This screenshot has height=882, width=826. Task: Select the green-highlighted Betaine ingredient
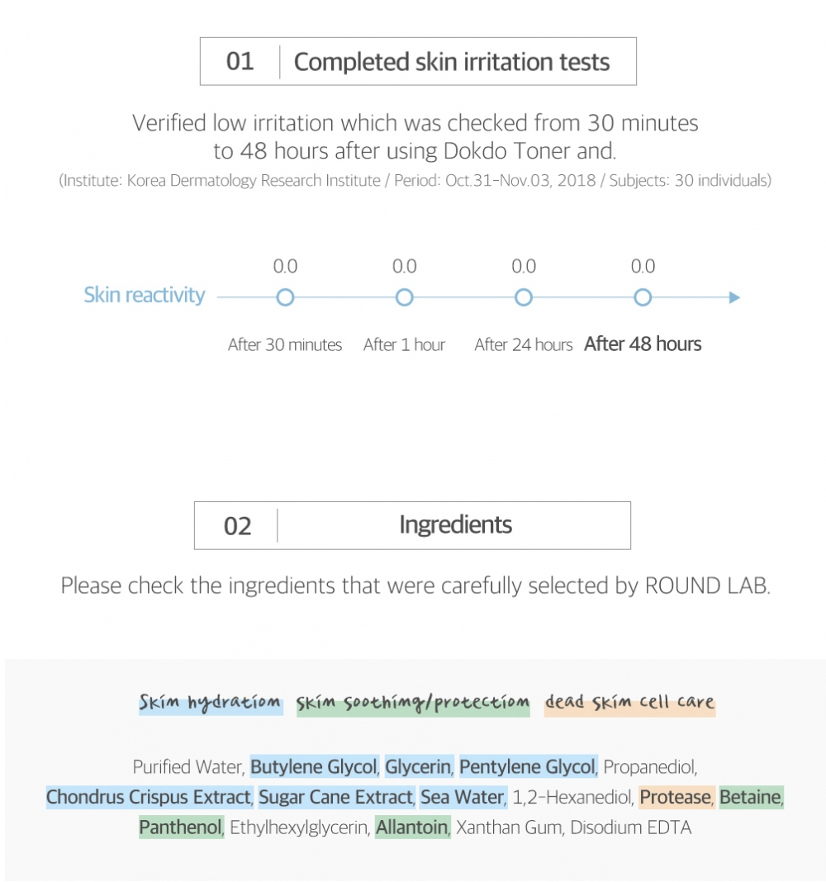(750, 798)
